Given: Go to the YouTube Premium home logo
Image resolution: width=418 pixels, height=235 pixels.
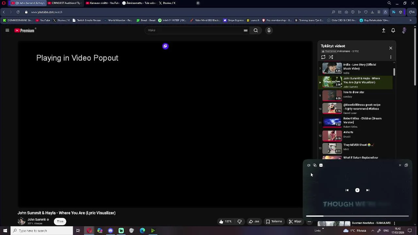Looking at the screenshot, I should [x=24, y=30].
